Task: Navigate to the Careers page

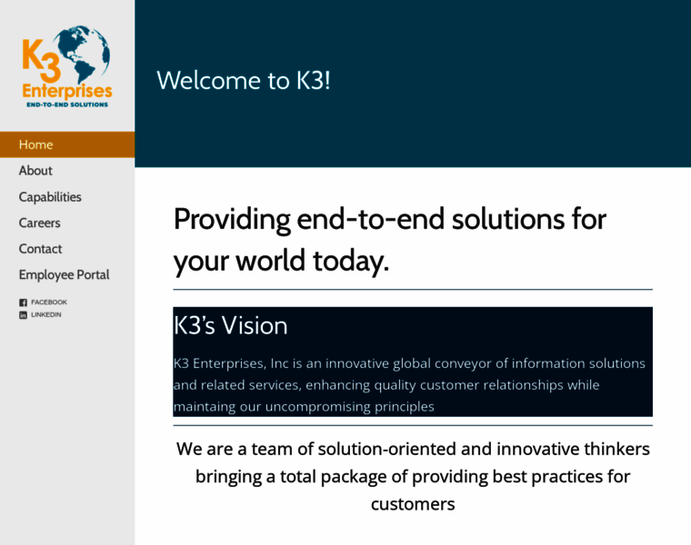Action: [x=39, y=223]
